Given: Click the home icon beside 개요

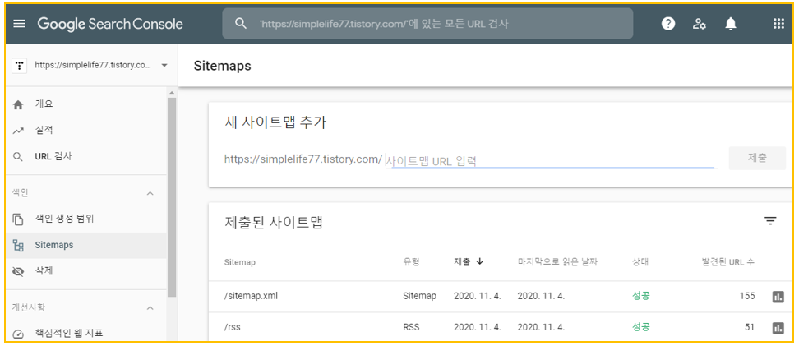Looking at the screenshot, I should click(18, 105).
